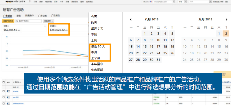The image size is (231, 106).
Task: Switch to the 批量操作 tab
Action: (29, 15)
